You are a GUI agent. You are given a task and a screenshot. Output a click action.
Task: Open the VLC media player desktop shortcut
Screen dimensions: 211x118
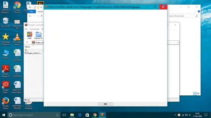tap(17, 39)
